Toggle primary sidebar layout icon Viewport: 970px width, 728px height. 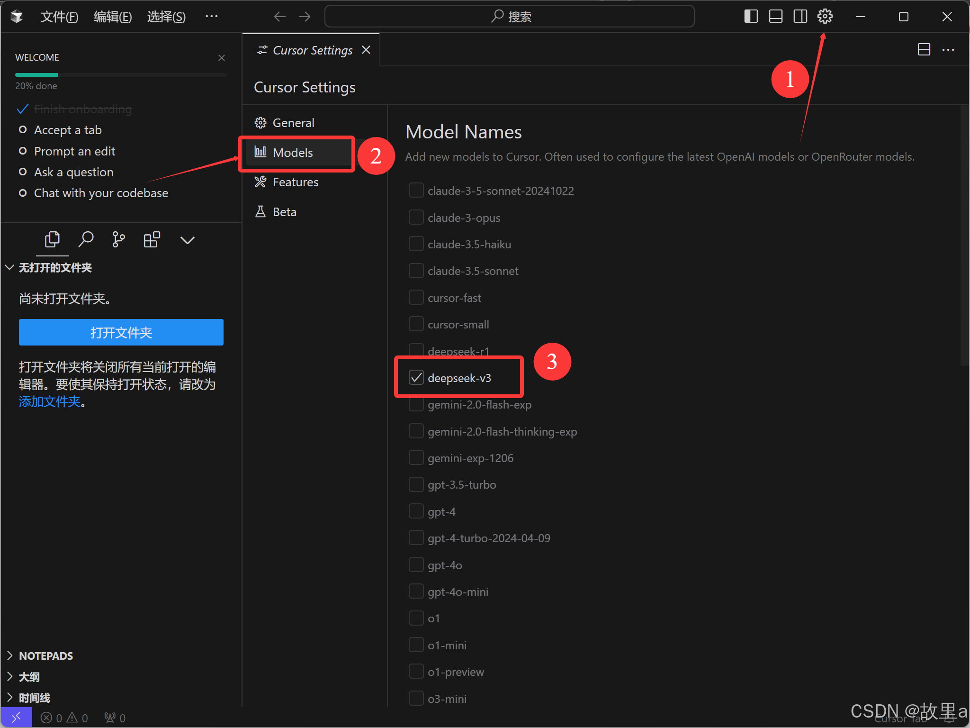(x=751, y=17)
